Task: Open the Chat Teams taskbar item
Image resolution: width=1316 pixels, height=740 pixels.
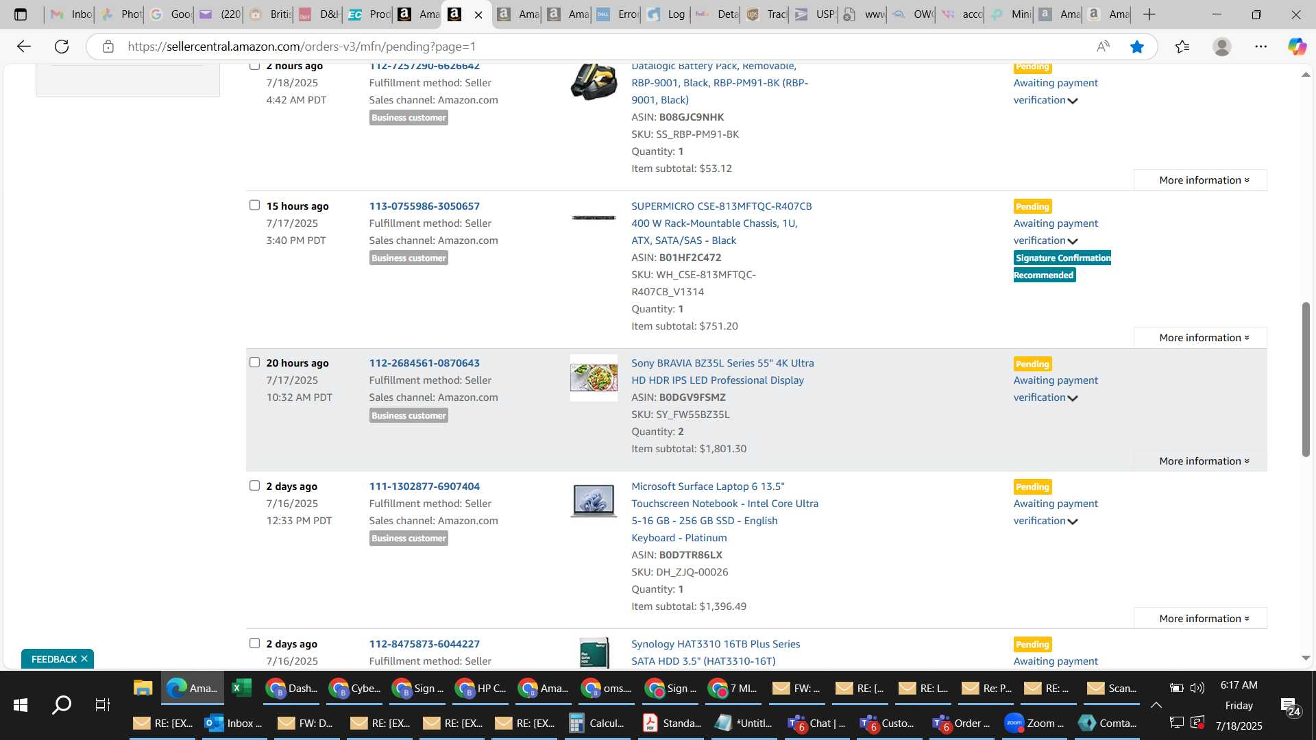Action: point(817,723)
